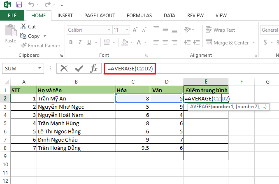This screenshot has width=279, height=184.
Task: Click the Decrease Indent icon
Action: (x=187, y=42)
